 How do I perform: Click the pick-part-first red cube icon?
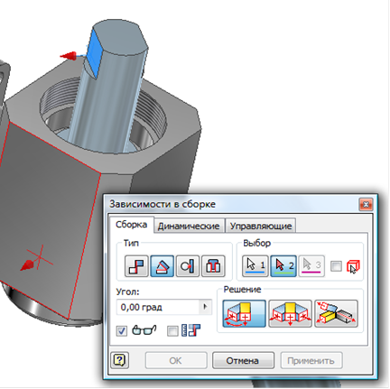353,266
